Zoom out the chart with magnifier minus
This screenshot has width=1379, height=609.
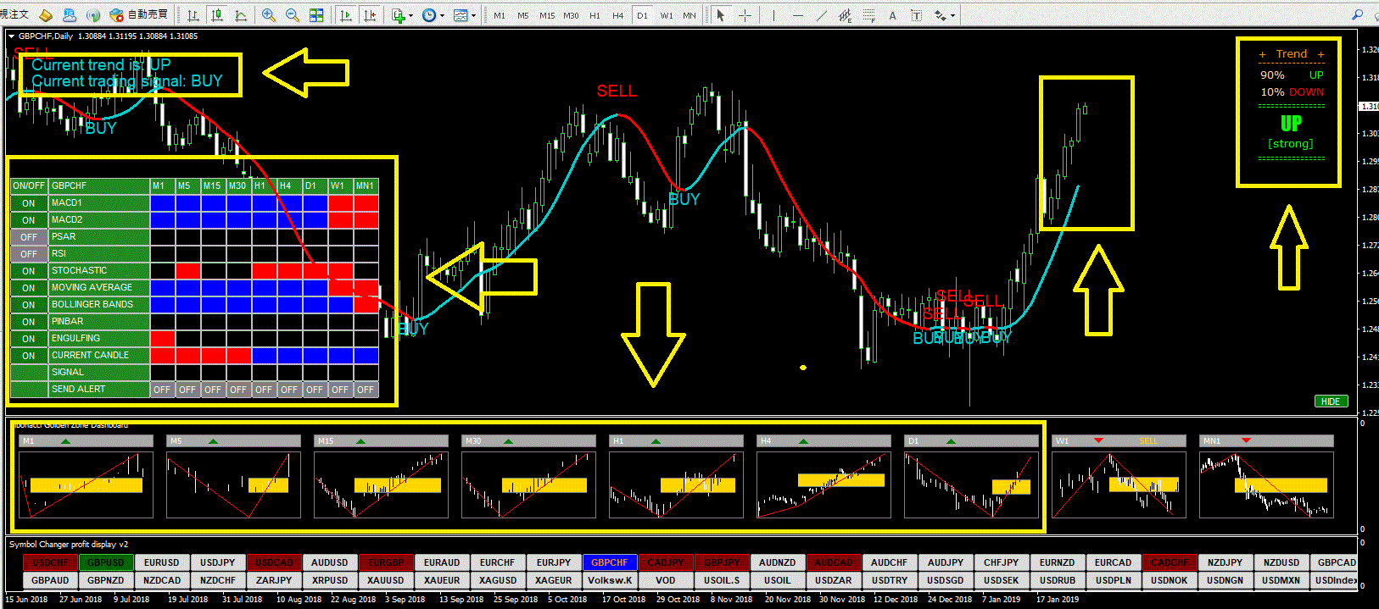293,15
